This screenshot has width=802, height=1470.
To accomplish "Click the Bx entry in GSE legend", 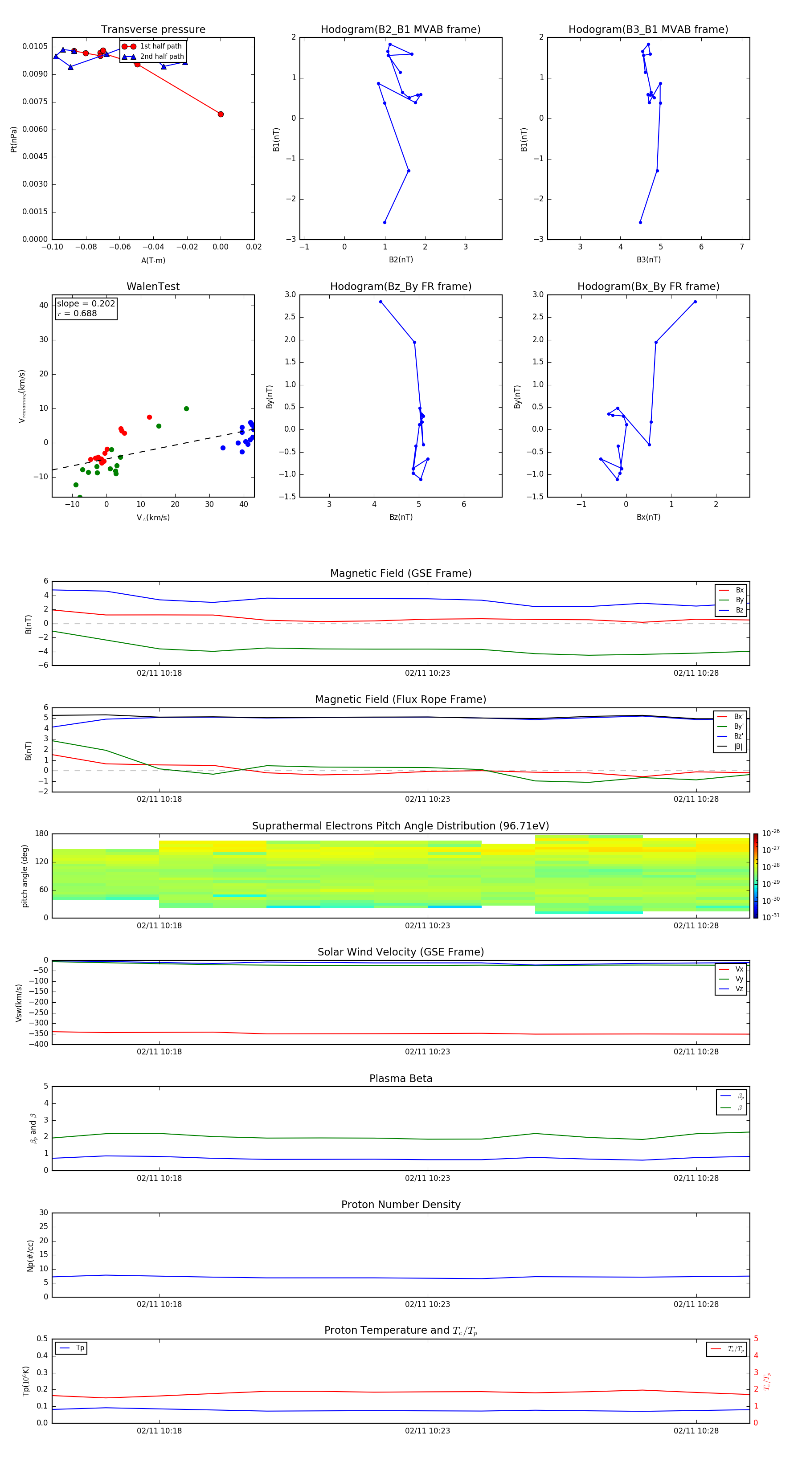I will pos(731,590).
